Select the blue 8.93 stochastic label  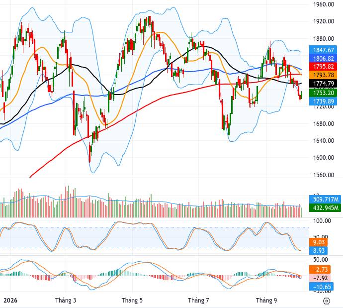click(x=318, y=250)
